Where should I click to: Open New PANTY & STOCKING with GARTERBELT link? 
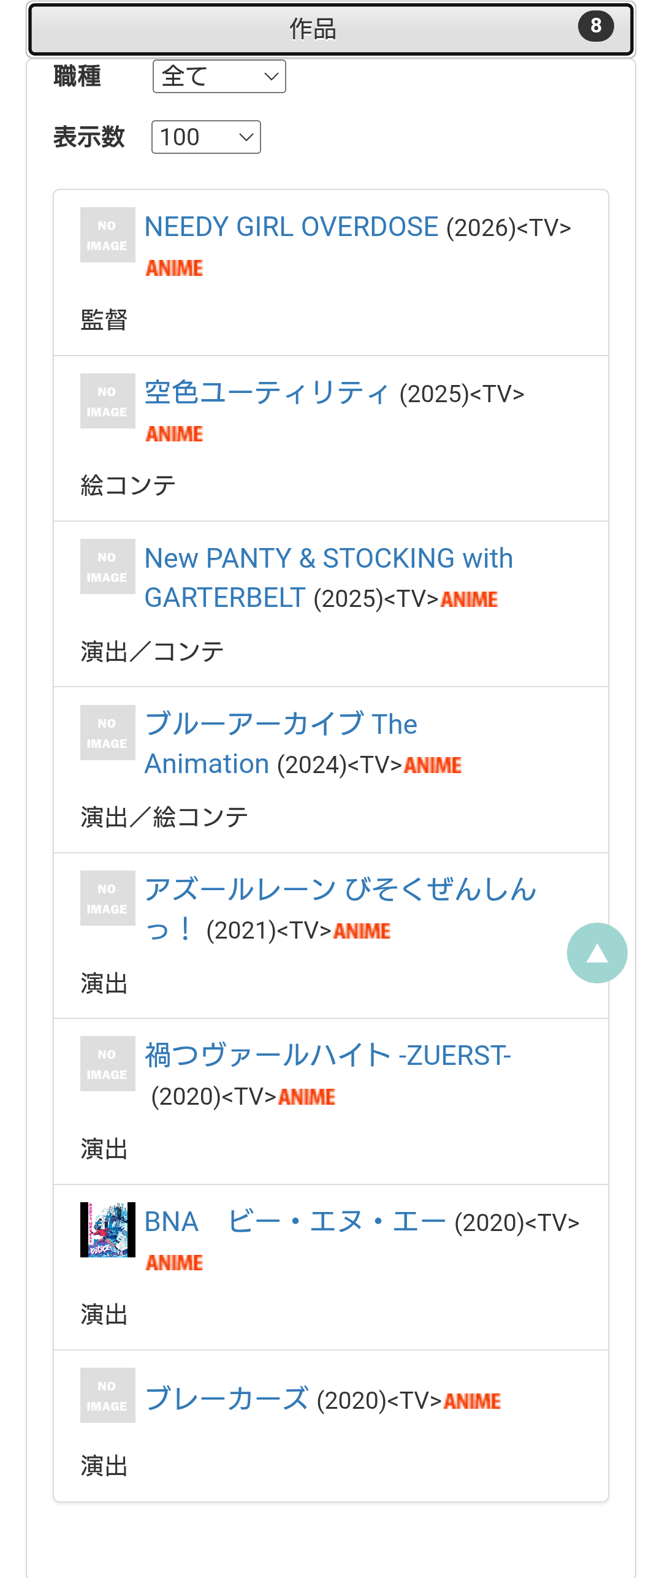pyautogui.click(x=329, y=558)
